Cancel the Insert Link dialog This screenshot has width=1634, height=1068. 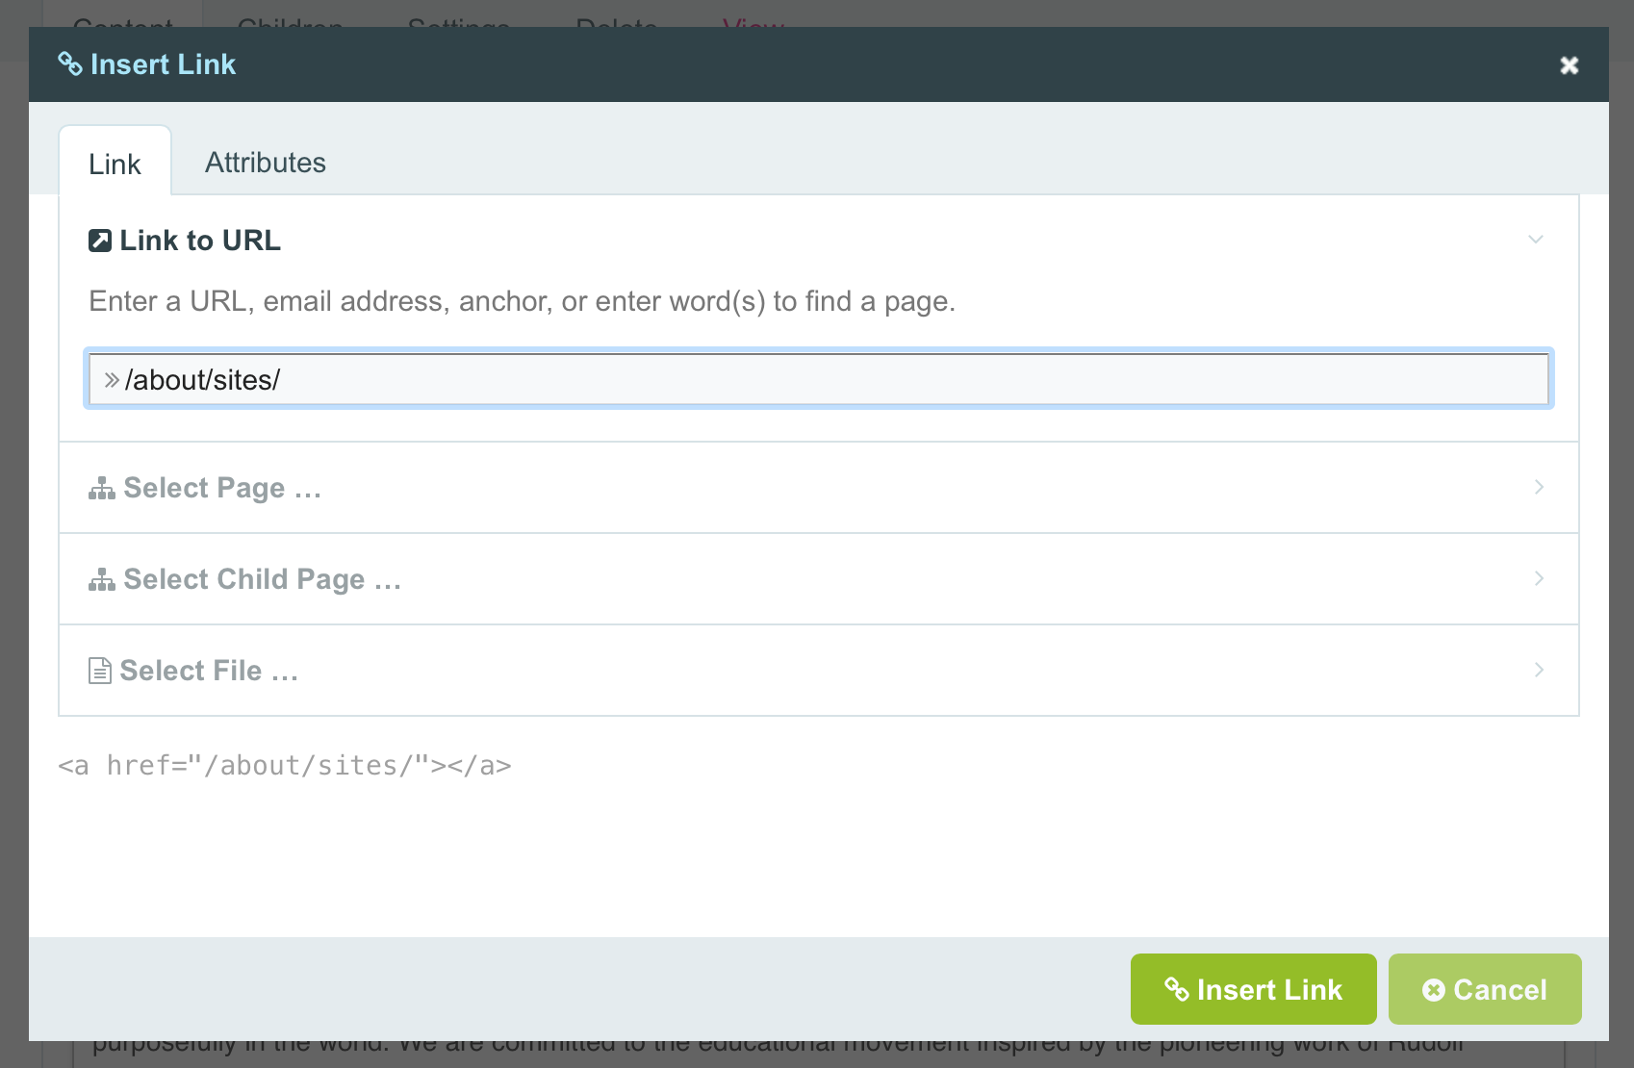pyautogui.click(x=1485, y=989)
